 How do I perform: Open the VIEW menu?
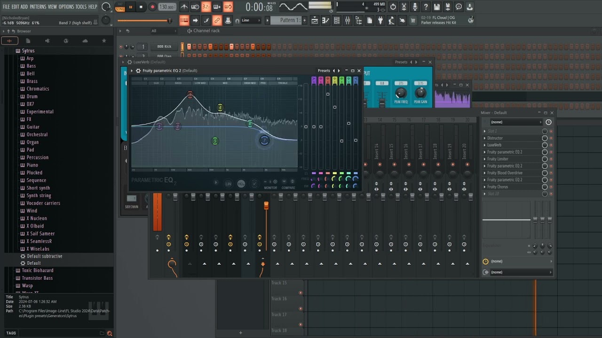point(52,7)
